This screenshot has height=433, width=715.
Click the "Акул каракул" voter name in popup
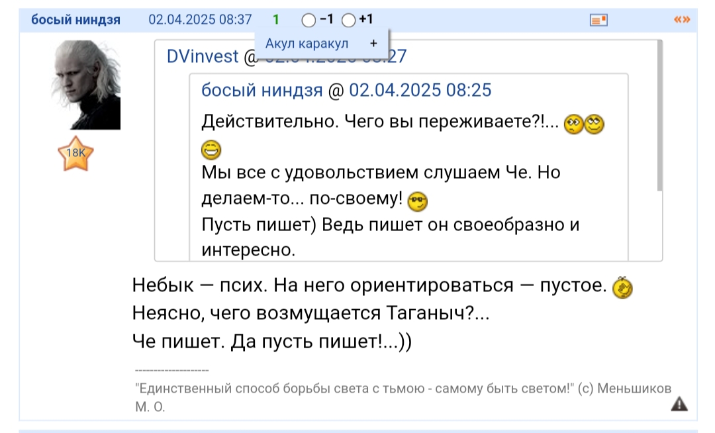click(x=307, y=44)
